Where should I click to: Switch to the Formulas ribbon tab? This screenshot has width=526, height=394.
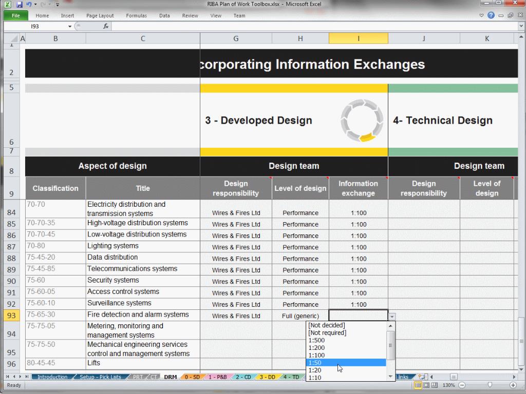point(136,15)
